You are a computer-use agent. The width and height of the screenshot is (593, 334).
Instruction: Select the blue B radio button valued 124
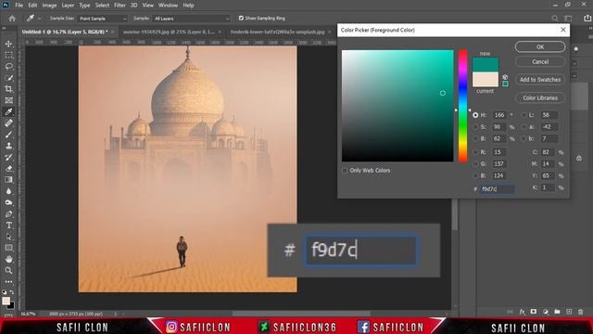475,175
